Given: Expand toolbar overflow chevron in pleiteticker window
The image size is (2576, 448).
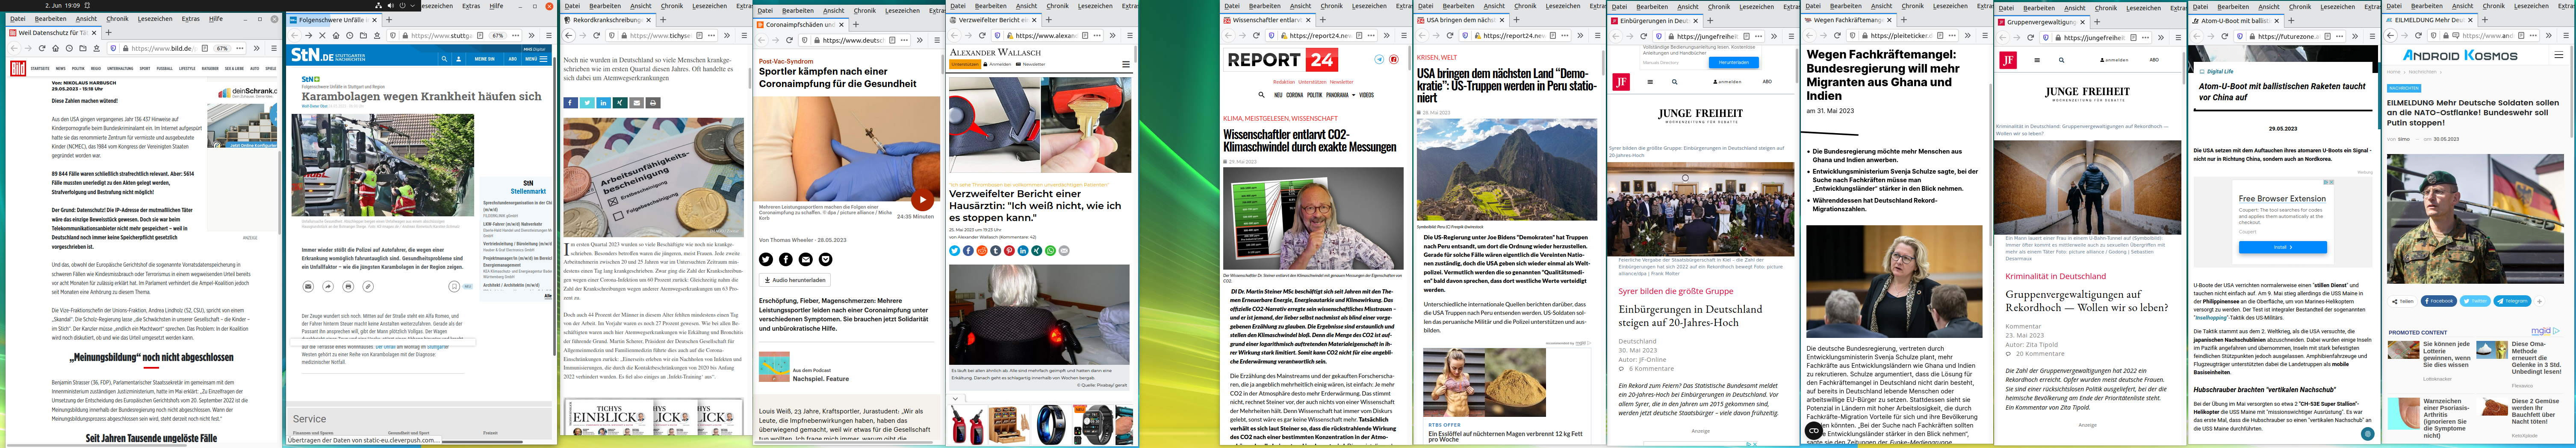Looking at the screenshot, I should pos(1967,36).
